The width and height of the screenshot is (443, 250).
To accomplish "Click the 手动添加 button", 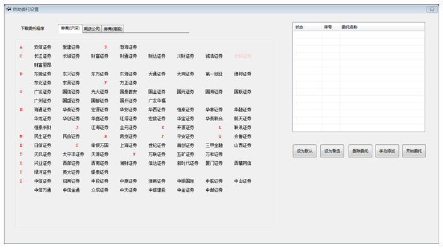I will coord(387,151).
